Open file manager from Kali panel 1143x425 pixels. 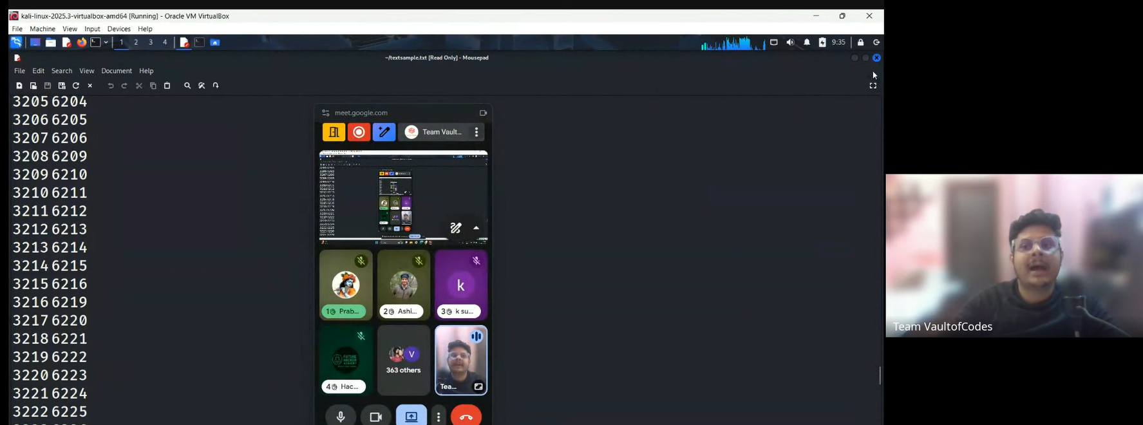coord(51,42)
